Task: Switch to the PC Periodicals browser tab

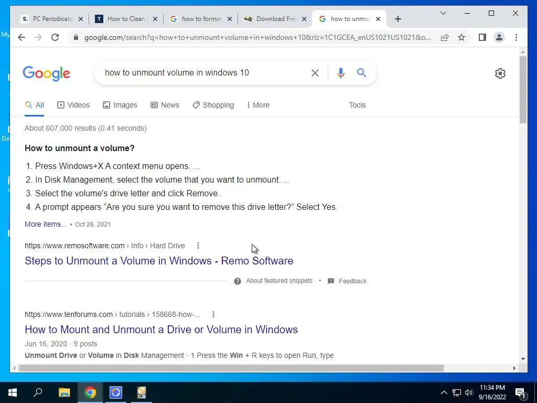Action: coord(52,19)
